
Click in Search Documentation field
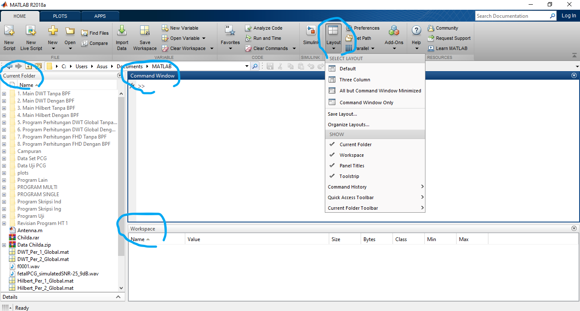pyautogui.click(x=512, y=16)
